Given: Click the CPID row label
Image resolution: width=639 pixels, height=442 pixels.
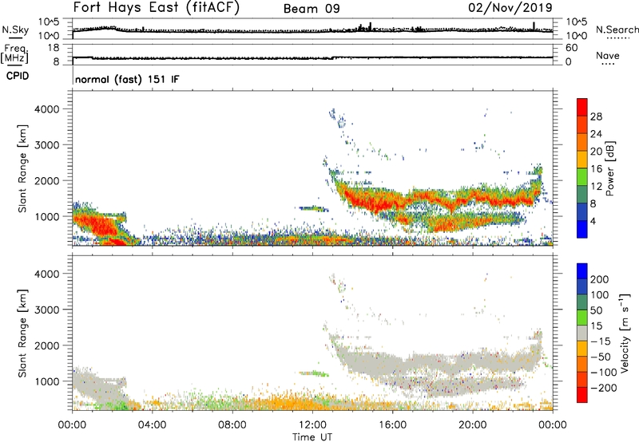Looking at the screenshot, I should [x=18, y=76].
